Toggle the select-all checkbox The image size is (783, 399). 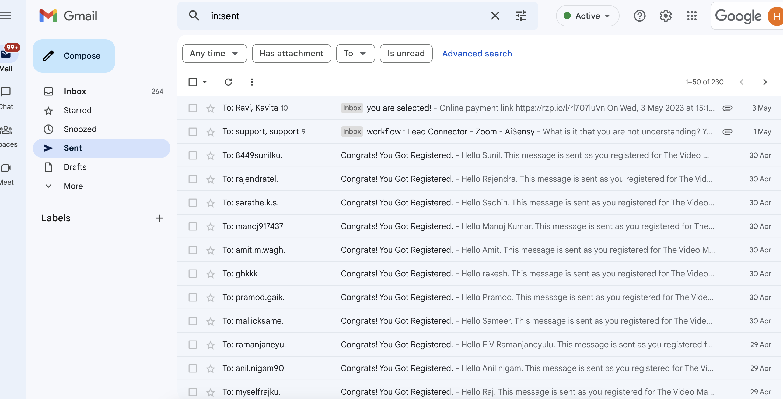tap(193, 82)
